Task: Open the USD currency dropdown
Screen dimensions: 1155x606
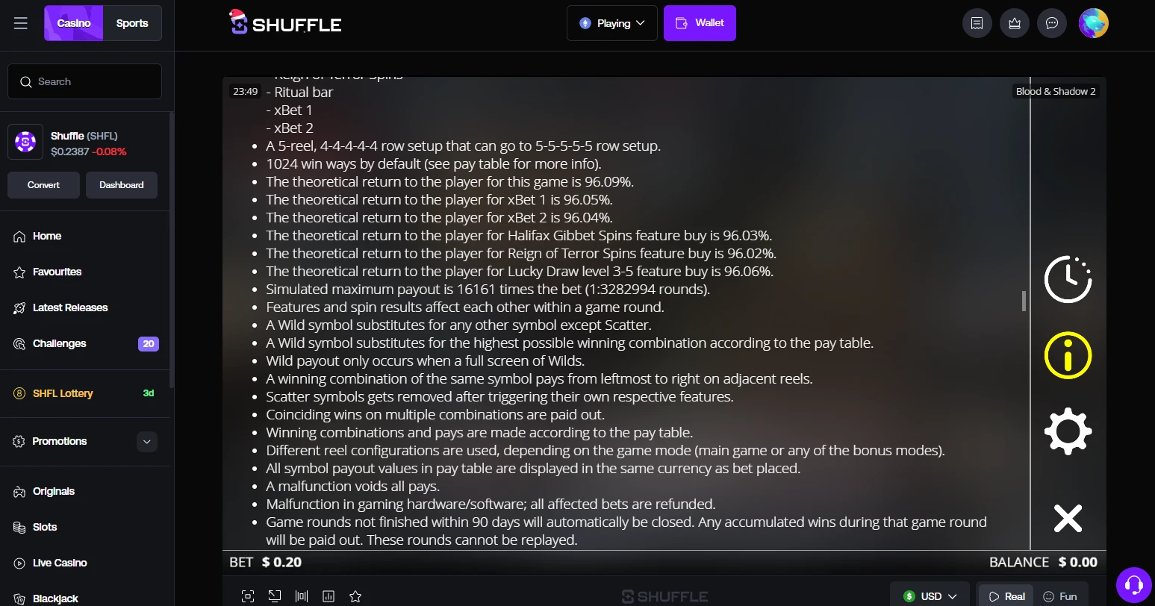Action: pyautogui.click(x=930, y=596)
